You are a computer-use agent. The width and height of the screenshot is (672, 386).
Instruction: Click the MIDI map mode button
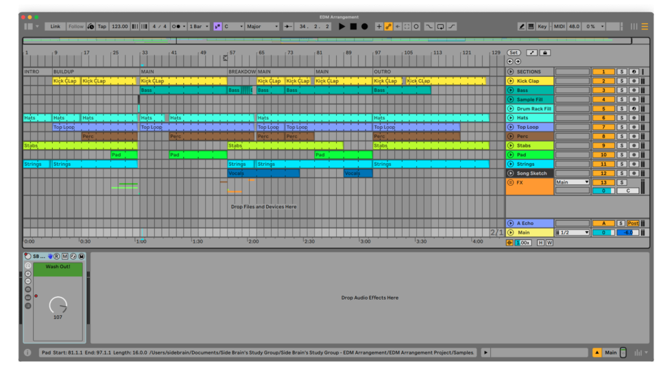(x=559, y=27)
